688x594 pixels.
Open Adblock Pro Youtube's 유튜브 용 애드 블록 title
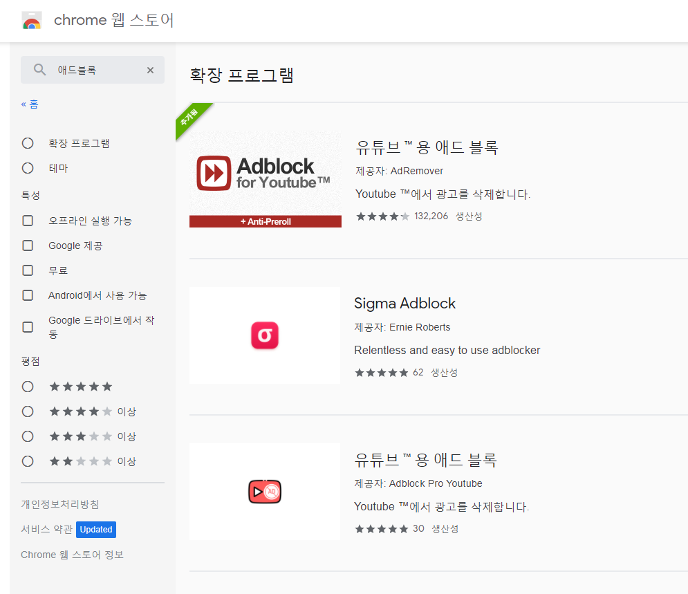[x=426, y=460]
